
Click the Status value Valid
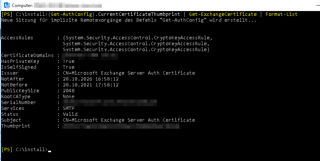click(70, 114)
